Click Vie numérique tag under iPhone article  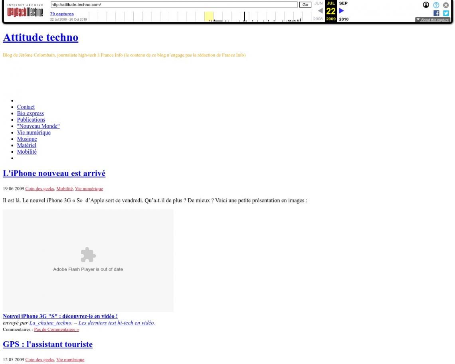coord(89,189)
